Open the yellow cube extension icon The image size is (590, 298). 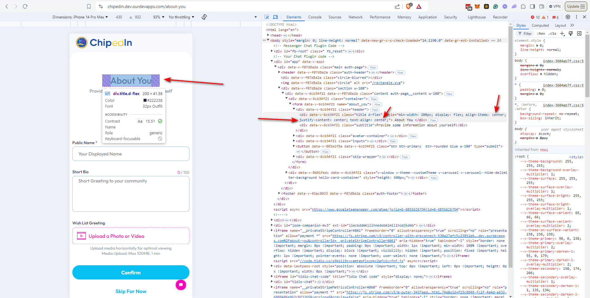pyautogui.click(x=486, y=6)
